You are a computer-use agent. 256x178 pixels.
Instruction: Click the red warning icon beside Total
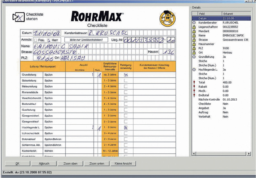click(194, 82)
